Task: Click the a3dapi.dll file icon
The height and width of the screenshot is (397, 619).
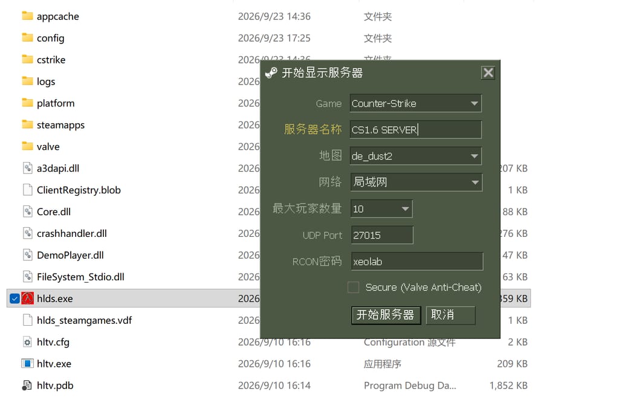Action: click(x=27, y=168)
